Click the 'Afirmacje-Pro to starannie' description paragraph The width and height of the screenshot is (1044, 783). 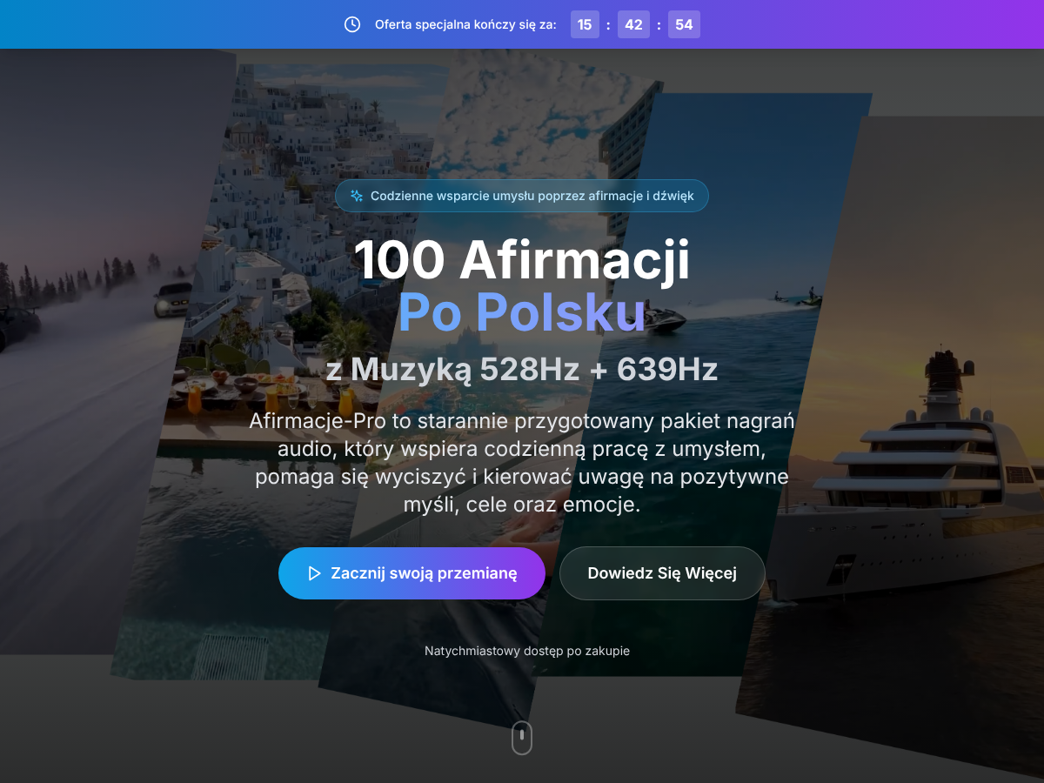pos(522,463)
